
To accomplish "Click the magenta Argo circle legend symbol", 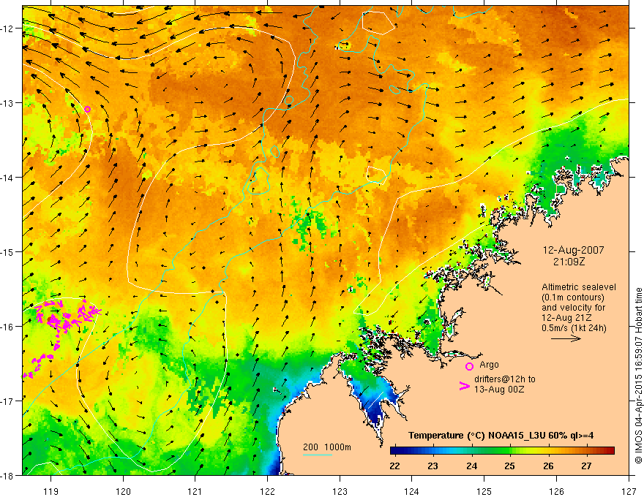I will pos(469,366).
